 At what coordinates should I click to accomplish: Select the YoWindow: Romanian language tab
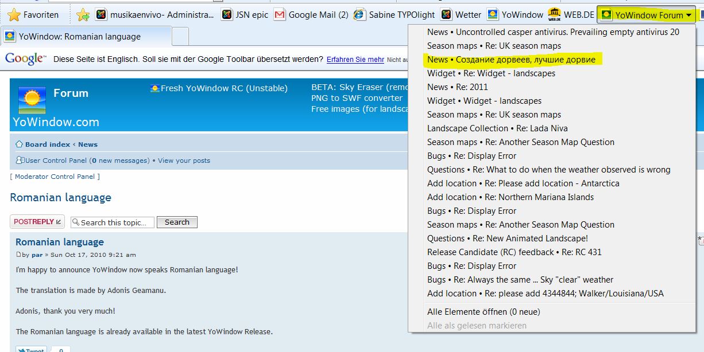point(86,37)
